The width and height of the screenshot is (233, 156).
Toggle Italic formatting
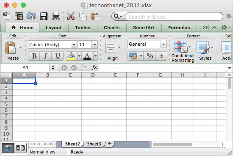[45, 56]
